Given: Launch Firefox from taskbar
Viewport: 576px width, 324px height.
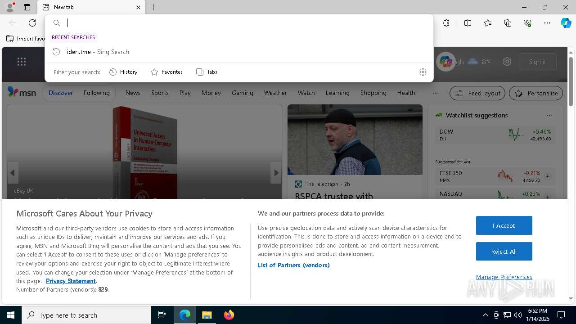Looking at the screenshot, I should pyautogui.click(x=229, y=315).
